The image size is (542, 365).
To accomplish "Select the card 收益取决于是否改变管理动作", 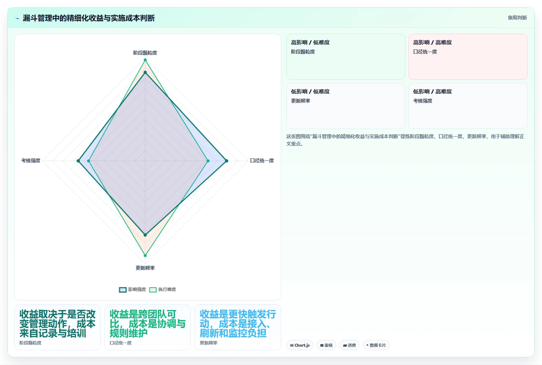I will click(57, 327).
